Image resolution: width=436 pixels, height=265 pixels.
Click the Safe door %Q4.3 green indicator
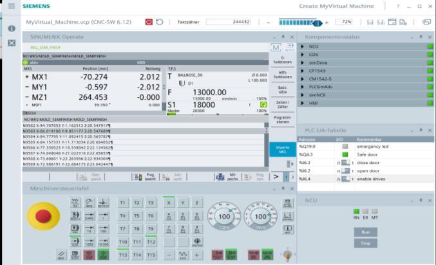(345, 154)
